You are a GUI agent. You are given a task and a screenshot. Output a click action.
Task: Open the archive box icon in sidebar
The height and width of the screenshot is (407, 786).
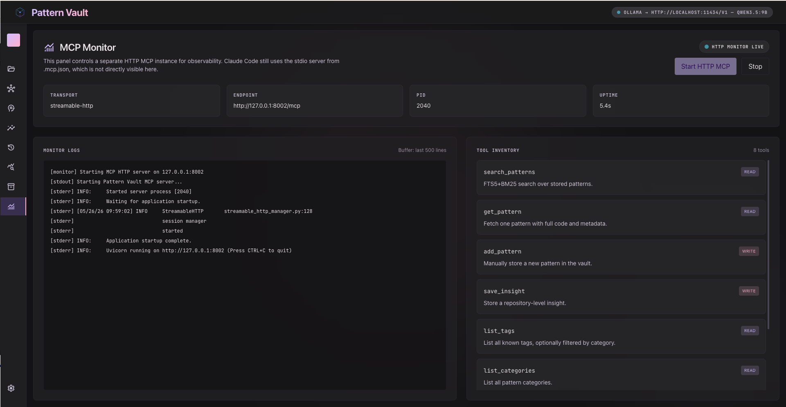11,187
